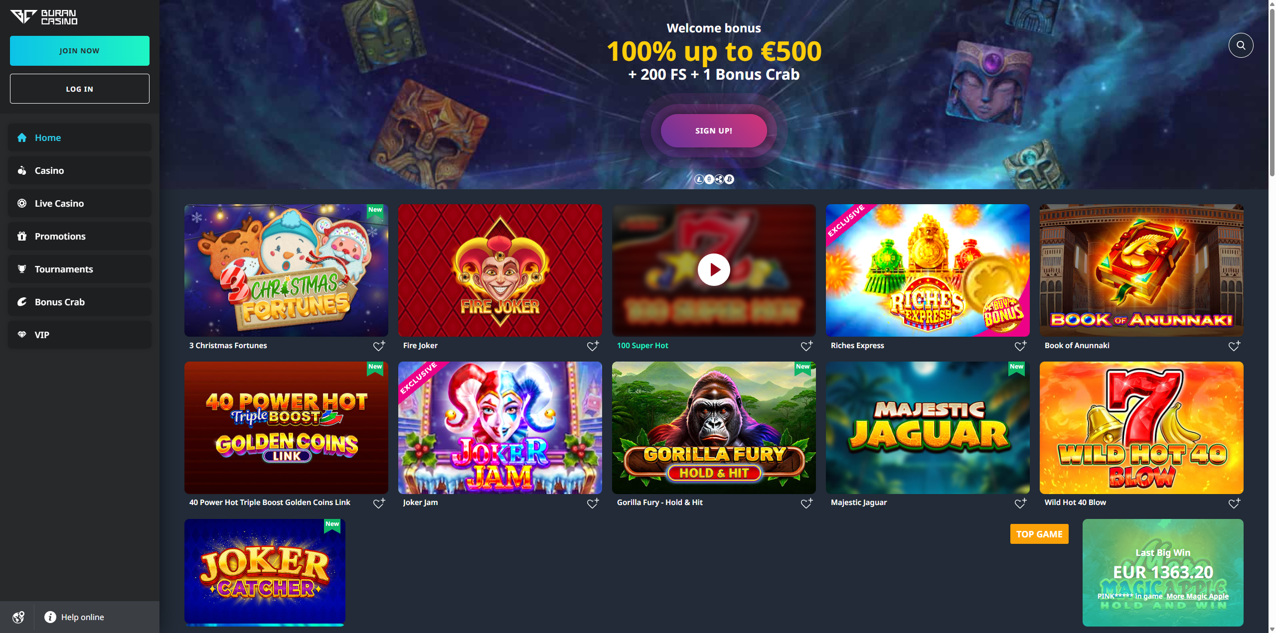This screenshot has height=633, width=1276.
Task: Open language globe icon at bottom left
Action: 18,617
